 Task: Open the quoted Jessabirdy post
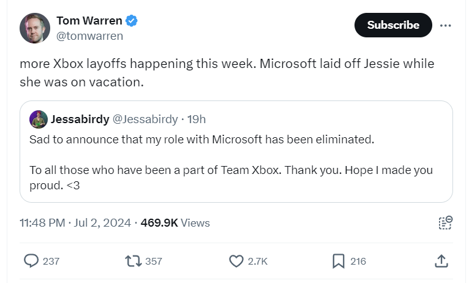pyautogui.click(x=236, y=162)
